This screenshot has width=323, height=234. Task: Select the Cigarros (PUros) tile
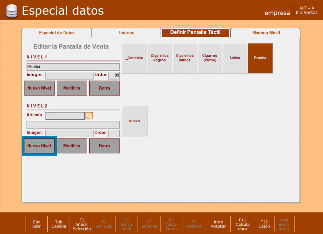[210, 58]
